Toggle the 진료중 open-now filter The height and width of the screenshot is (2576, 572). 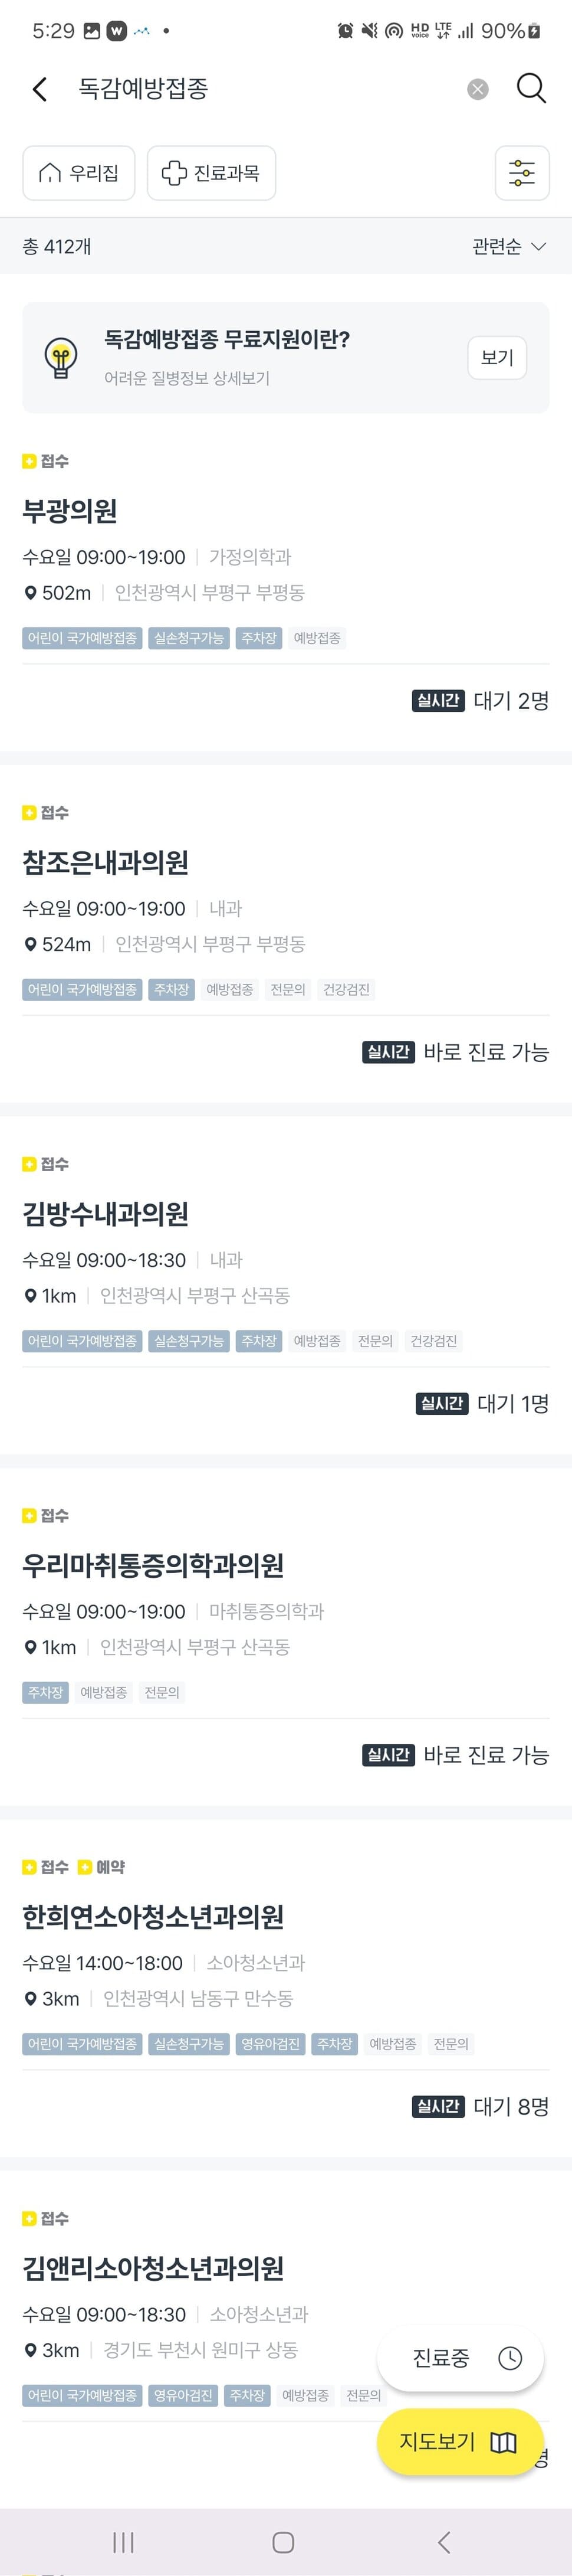click(460, 2358)
